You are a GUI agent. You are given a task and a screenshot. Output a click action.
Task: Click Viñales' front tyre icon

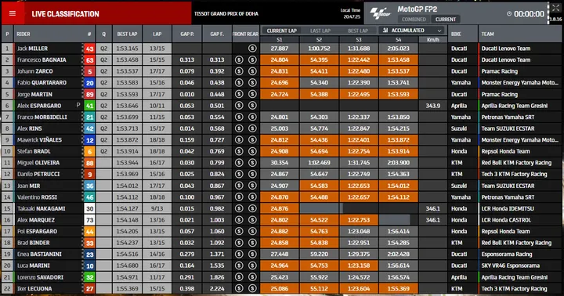(239, 140)
